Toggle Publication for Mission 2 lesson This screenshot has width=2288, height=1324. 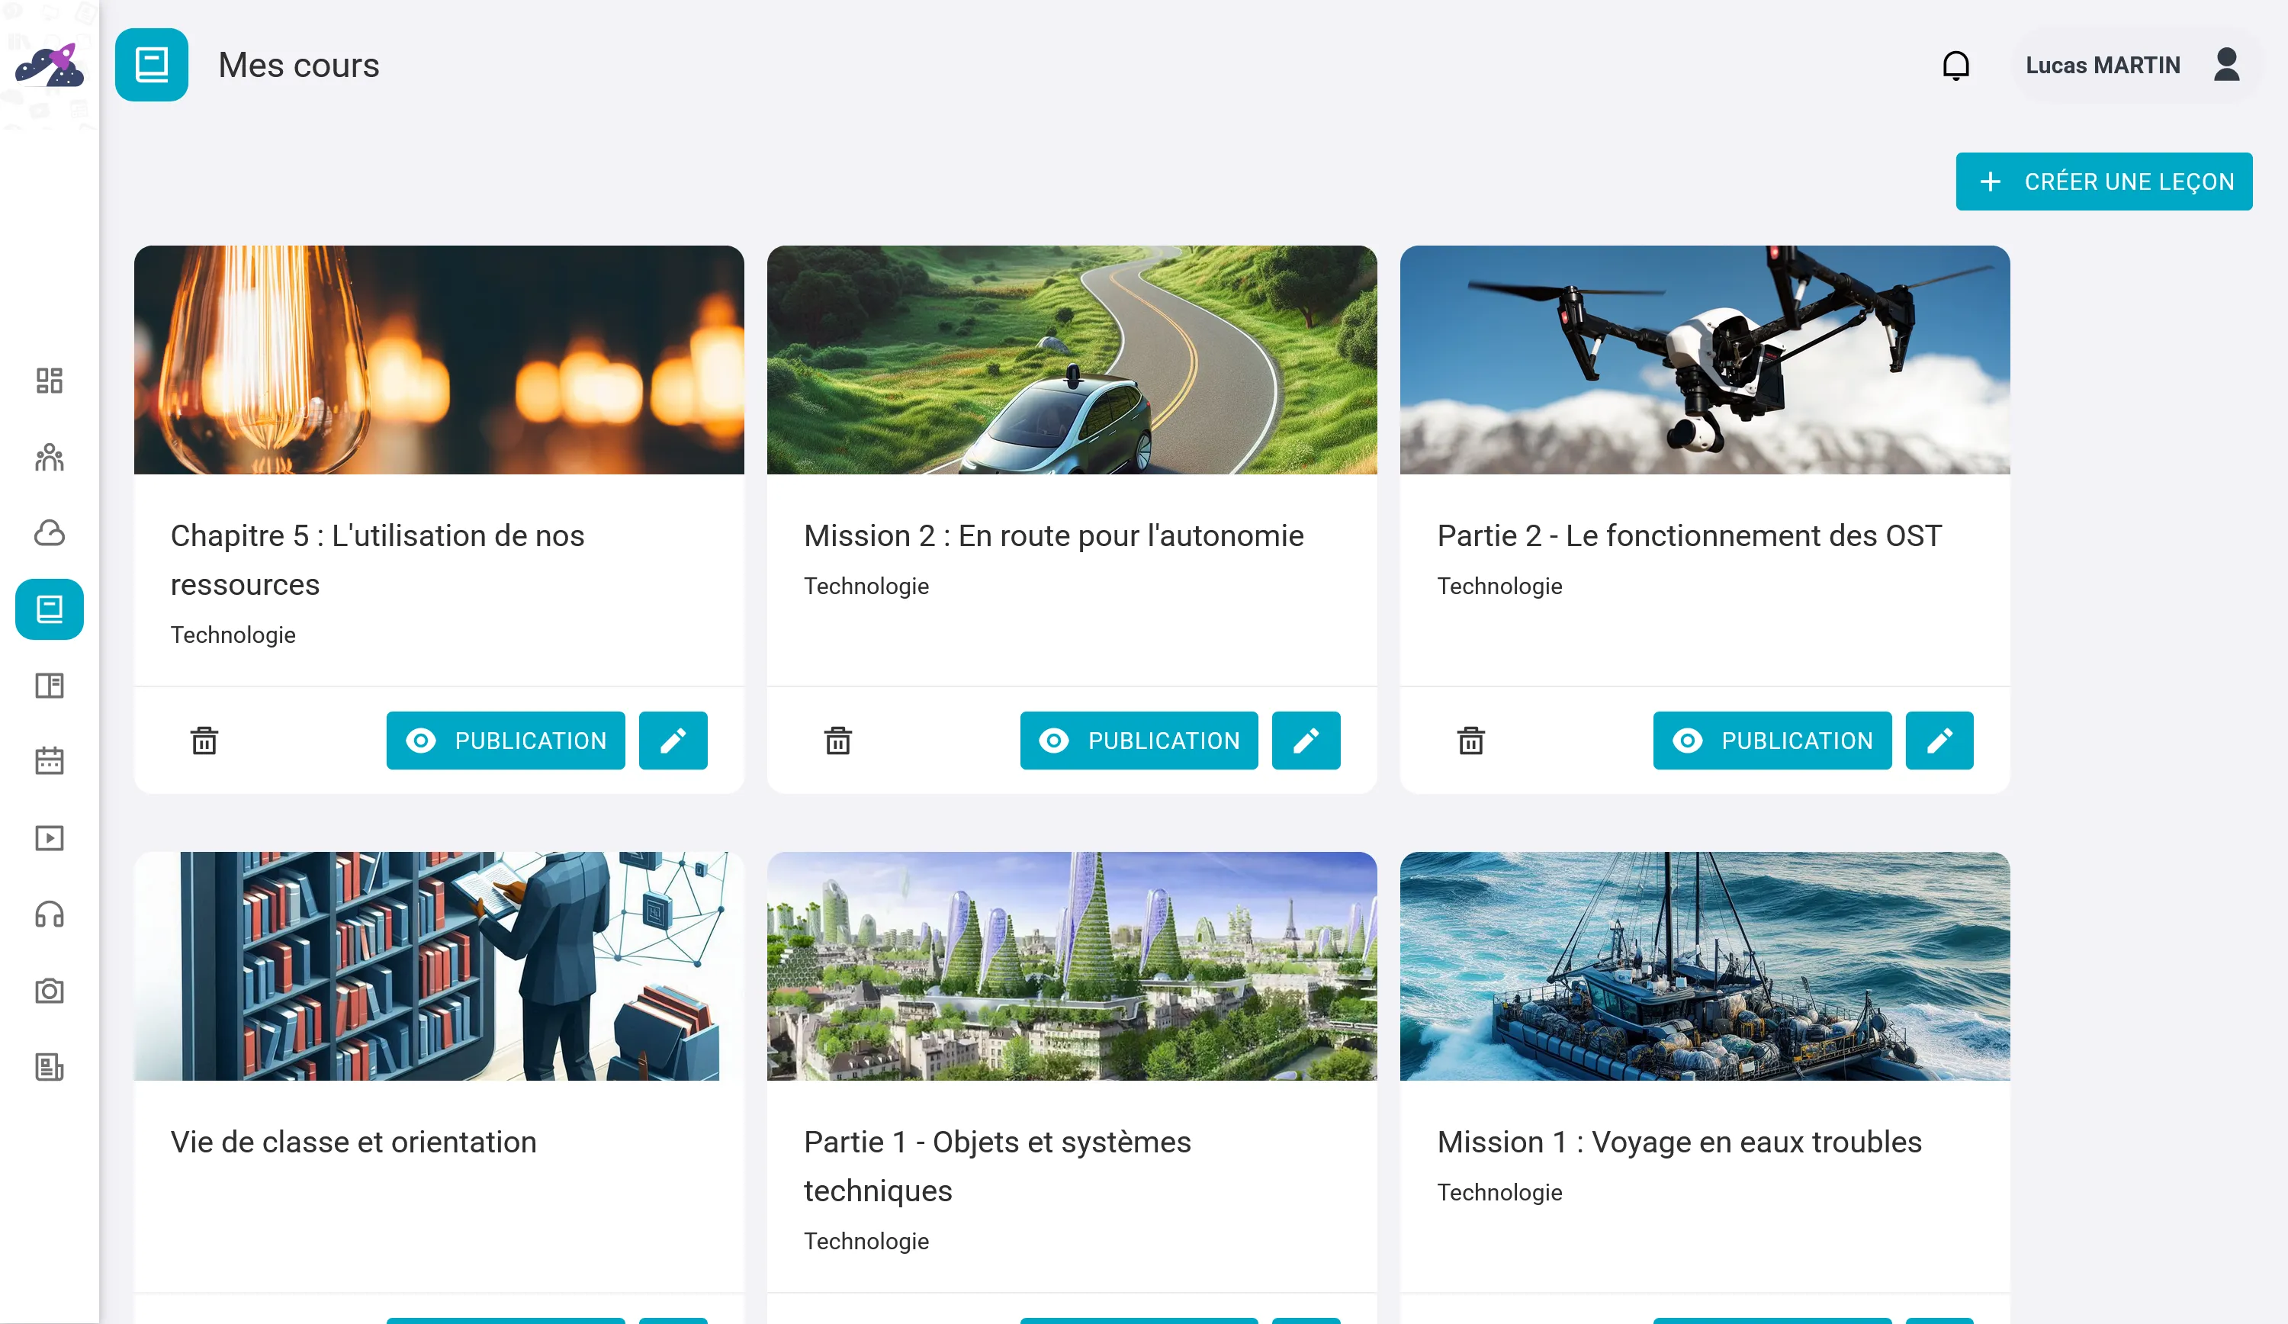pyautogui.click(x=1138, y=741)
